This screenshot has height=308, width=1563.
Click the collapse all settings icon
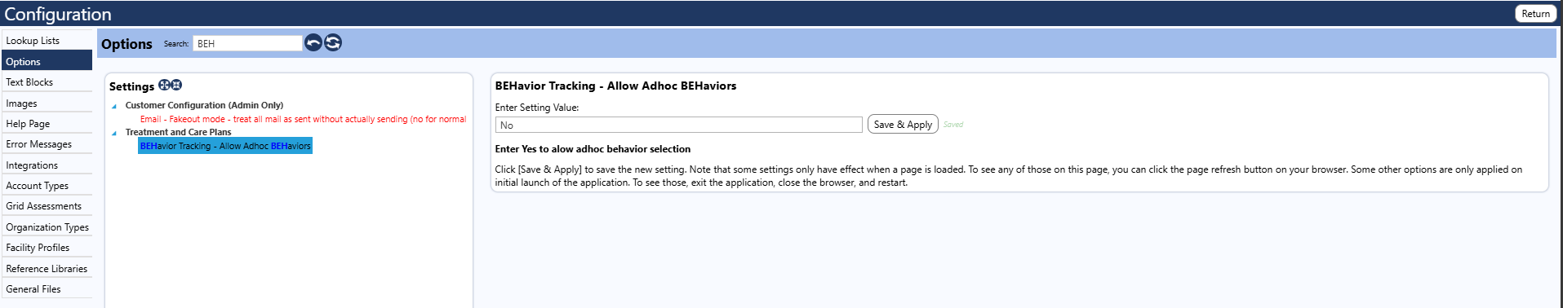[176, 85]
